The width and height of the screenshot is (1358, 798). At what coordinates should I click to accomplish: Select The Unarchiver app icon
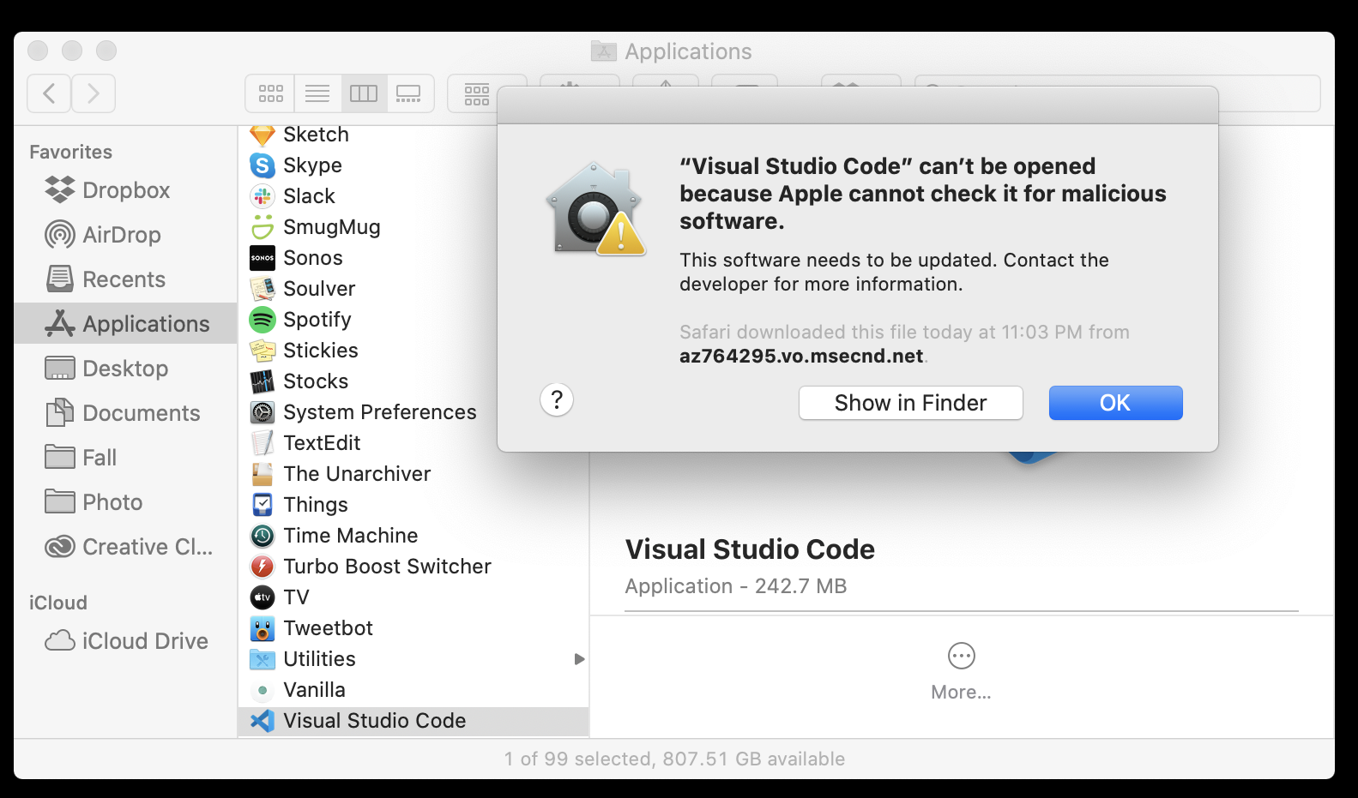[x=263, y=474]
